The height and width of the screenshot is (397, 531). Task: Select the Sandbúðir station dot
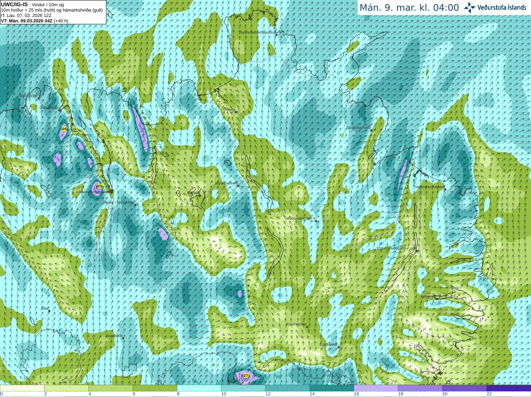(x=123, y=338)
